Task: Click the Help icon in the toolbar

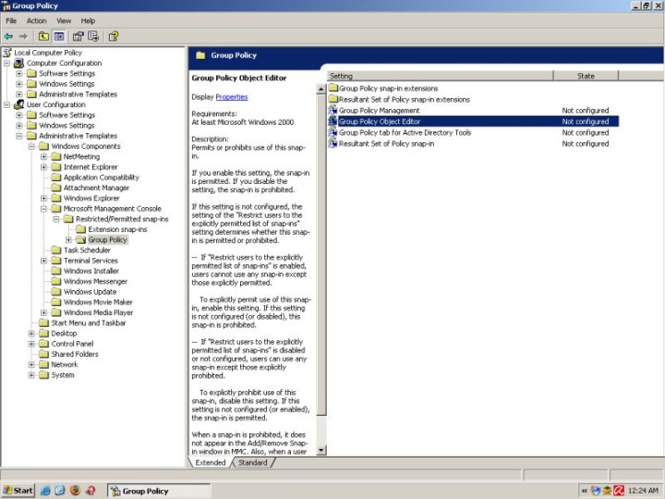Action: click(113, 36)
